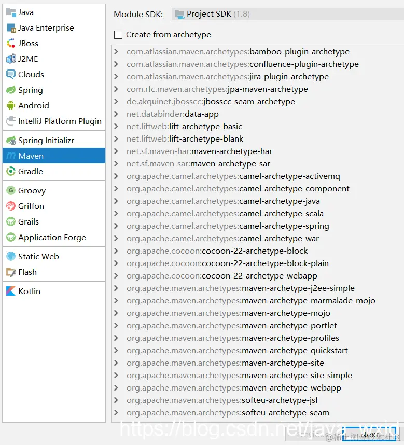This screenshot has height=445, width=404.
Task: Select Spring Initializr project type label
Action: (46, 141)
